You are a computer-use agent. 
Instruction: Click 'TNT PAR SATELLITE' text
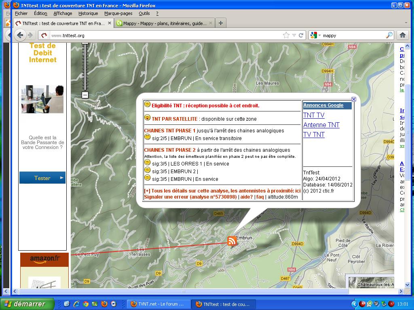[x=175, y=119]
